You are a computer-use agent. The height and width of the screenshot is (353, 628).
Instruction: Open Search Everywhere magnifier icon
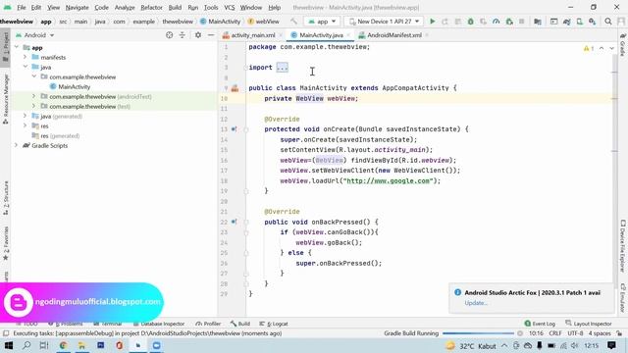[x=608, y=22]
